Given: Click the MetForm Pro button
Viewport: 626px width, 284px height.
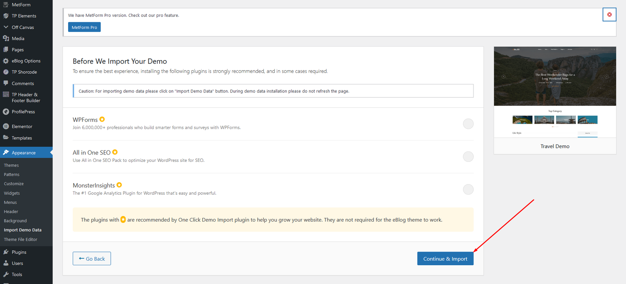Looking at the screenshot, I should [84, 27].
